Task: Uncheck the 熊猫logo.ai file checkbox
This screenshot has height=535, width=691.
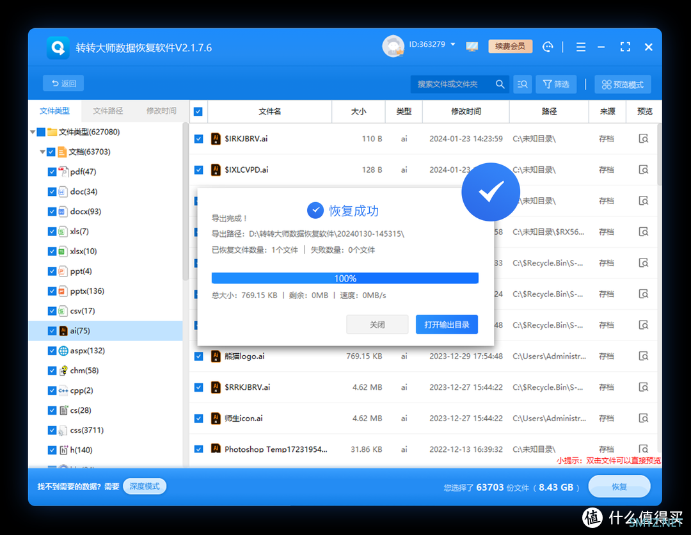Action: (x=198, y=356)
